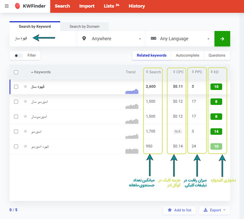Open the hamburger menu icon

tap(7, 6)
